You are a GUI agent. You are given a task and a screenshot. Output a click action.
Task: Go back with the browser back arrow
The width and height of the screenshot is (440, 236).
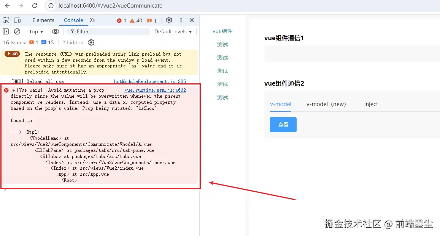click(x=7, y=6)
